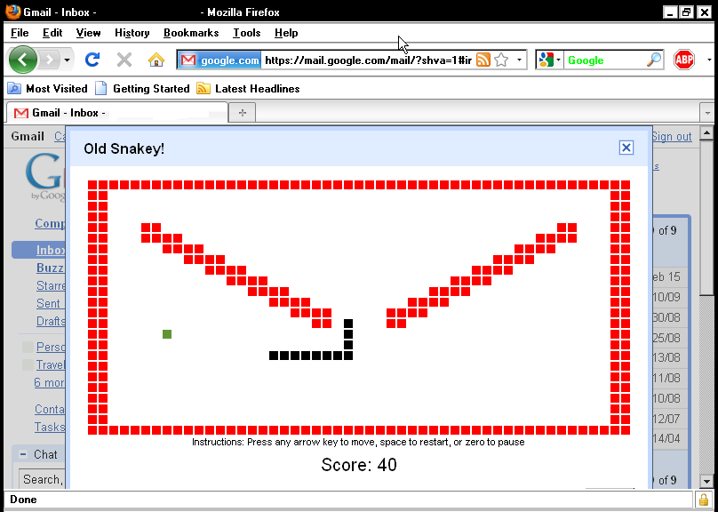Open the Google search engine dropdown
The image size is (718, 512).
tap(548, 60)
